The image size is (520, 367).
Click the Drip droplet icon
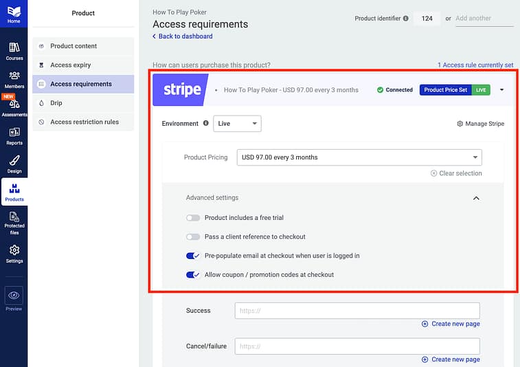41,103
